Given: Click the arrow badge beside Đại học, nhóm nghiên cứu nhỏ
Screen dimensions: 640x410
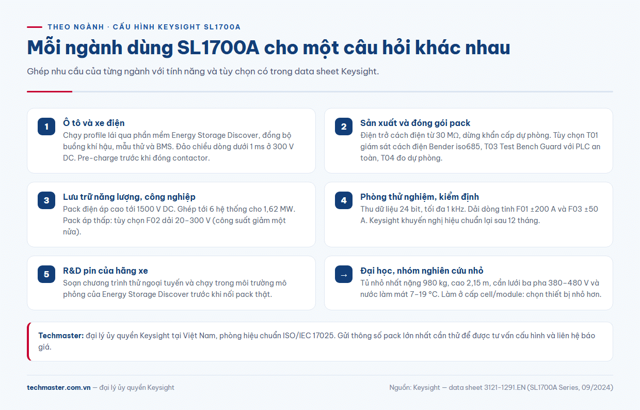Looking at the screenshot, I should coord(344,274).
